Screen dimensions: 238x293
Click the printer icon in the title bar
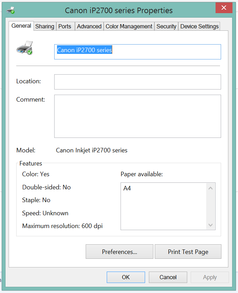11,10
